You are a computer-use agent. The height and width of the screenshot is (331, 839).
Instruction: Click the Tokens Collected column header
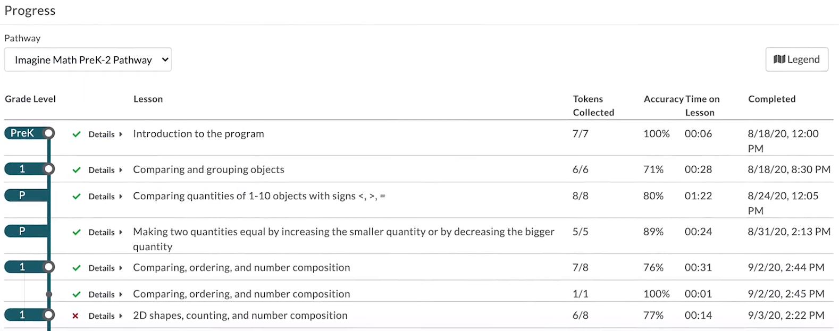(x=593, y=106)
